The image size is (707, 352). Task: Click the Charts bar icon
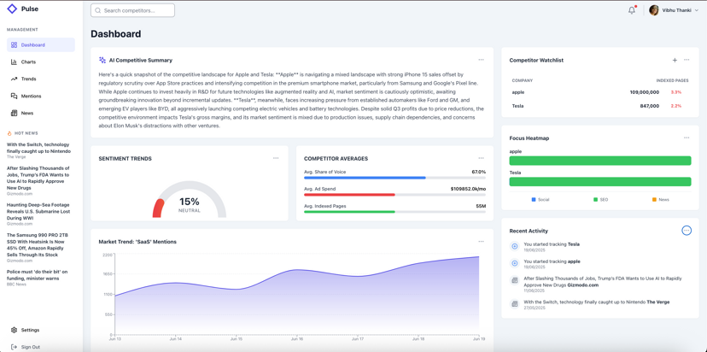click(x=14, y=62)
